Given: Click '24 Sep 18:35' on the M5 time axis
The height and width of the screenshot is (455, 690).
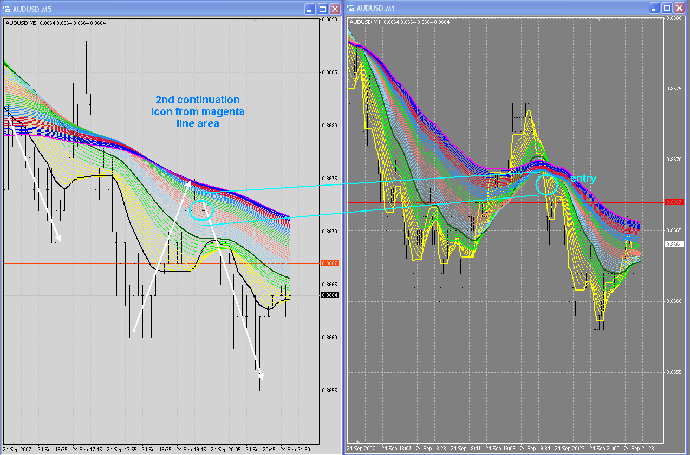Looking at the screenshot, I should (x=157, y=449).
